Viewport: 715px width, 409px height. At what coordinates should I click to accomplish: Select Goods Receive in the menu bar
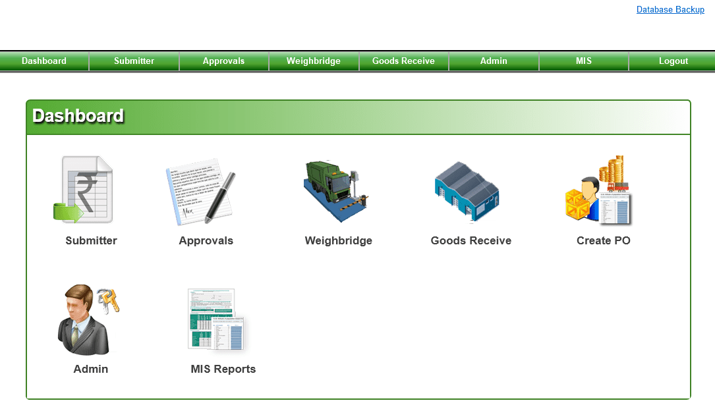point(403,61)
